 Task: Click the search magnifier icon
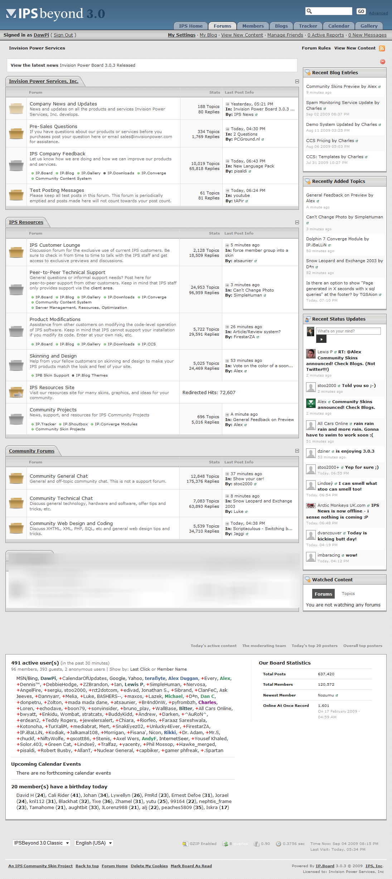pos(310,11)
